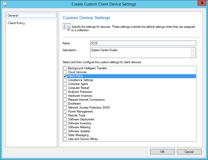Confirm with the OK button
This screenshot has width=208, height=160.
click(x=163, y=152)
